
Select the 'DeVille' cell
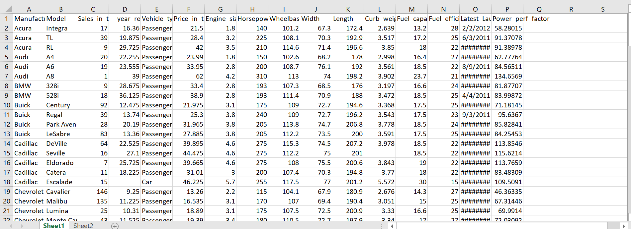pyautogui.click(x=61, y=143)
